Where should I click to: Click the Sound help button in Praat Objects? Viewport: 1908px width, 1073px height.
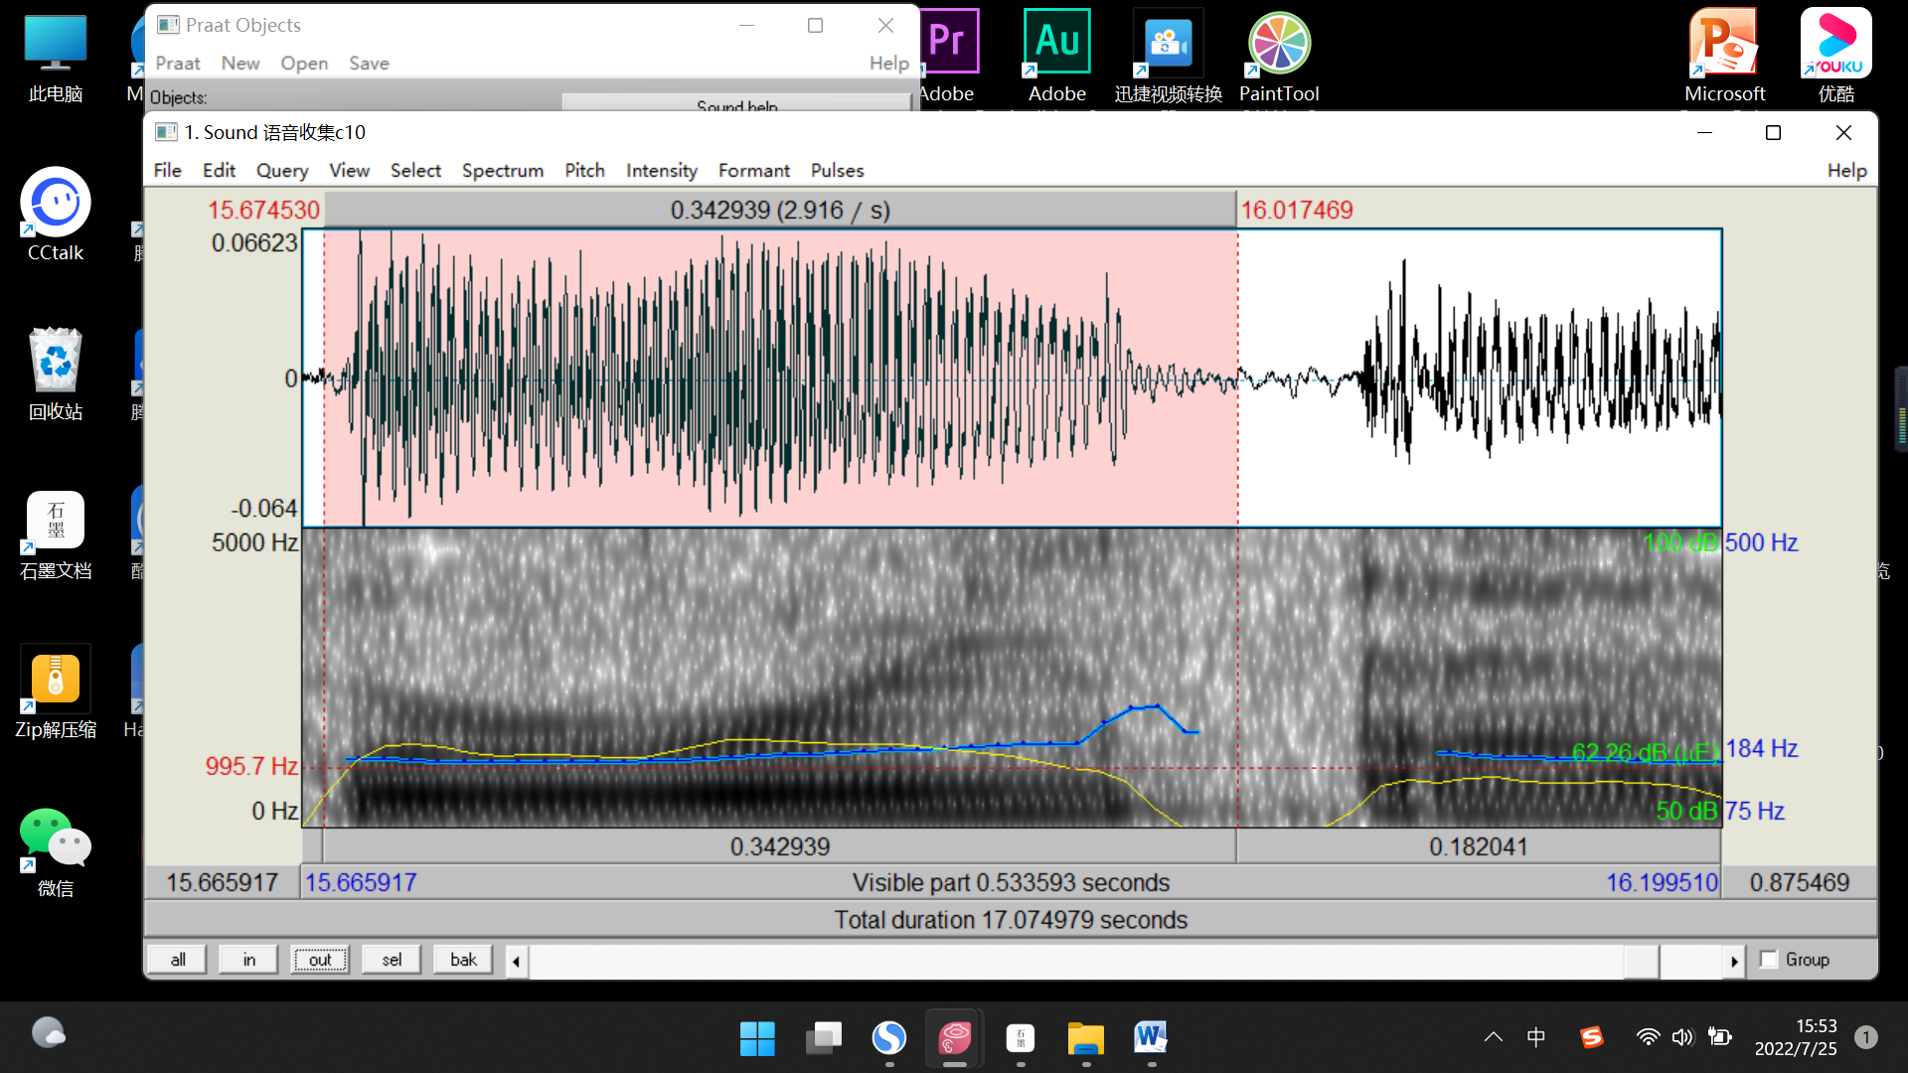point(736,103)
